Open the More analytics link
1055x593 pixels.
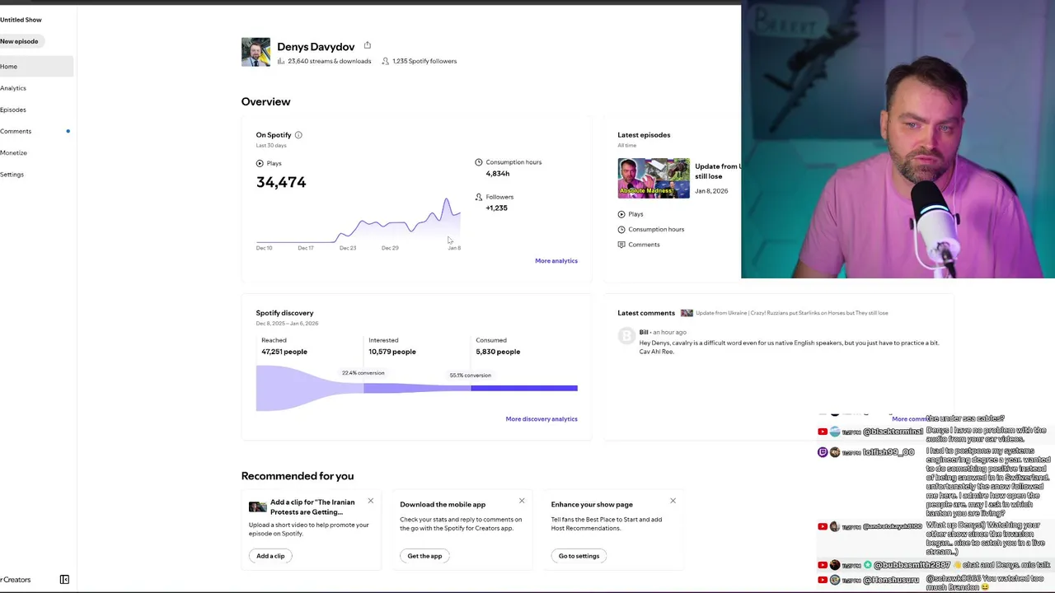coord(556,261)
